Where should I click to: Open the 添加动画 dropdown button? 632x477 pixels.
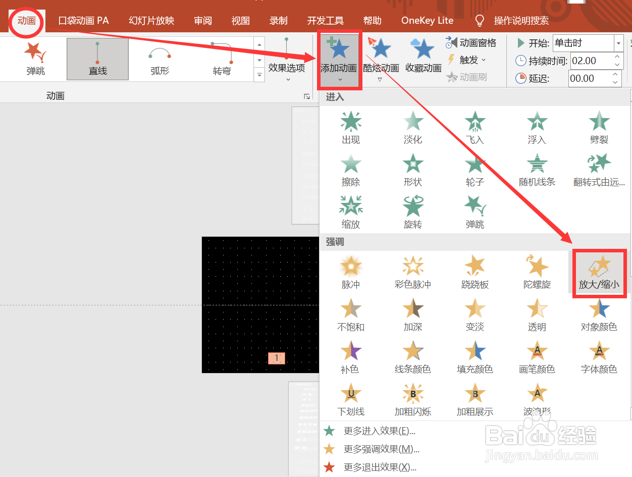point(339,61)
